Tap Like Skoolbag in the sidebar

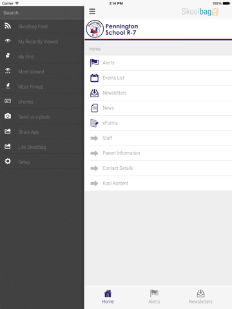click(x=42, y=147)
